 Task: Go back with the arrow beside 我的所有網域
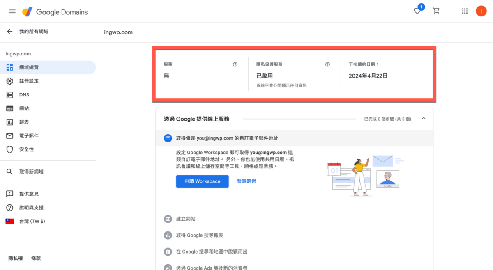[9, 31]
